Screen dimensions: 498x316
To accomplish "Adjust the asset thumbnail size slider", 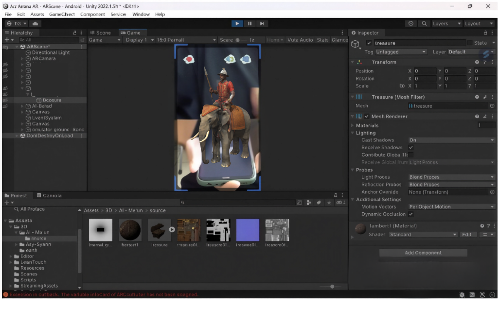I will (x=332, y=286).
